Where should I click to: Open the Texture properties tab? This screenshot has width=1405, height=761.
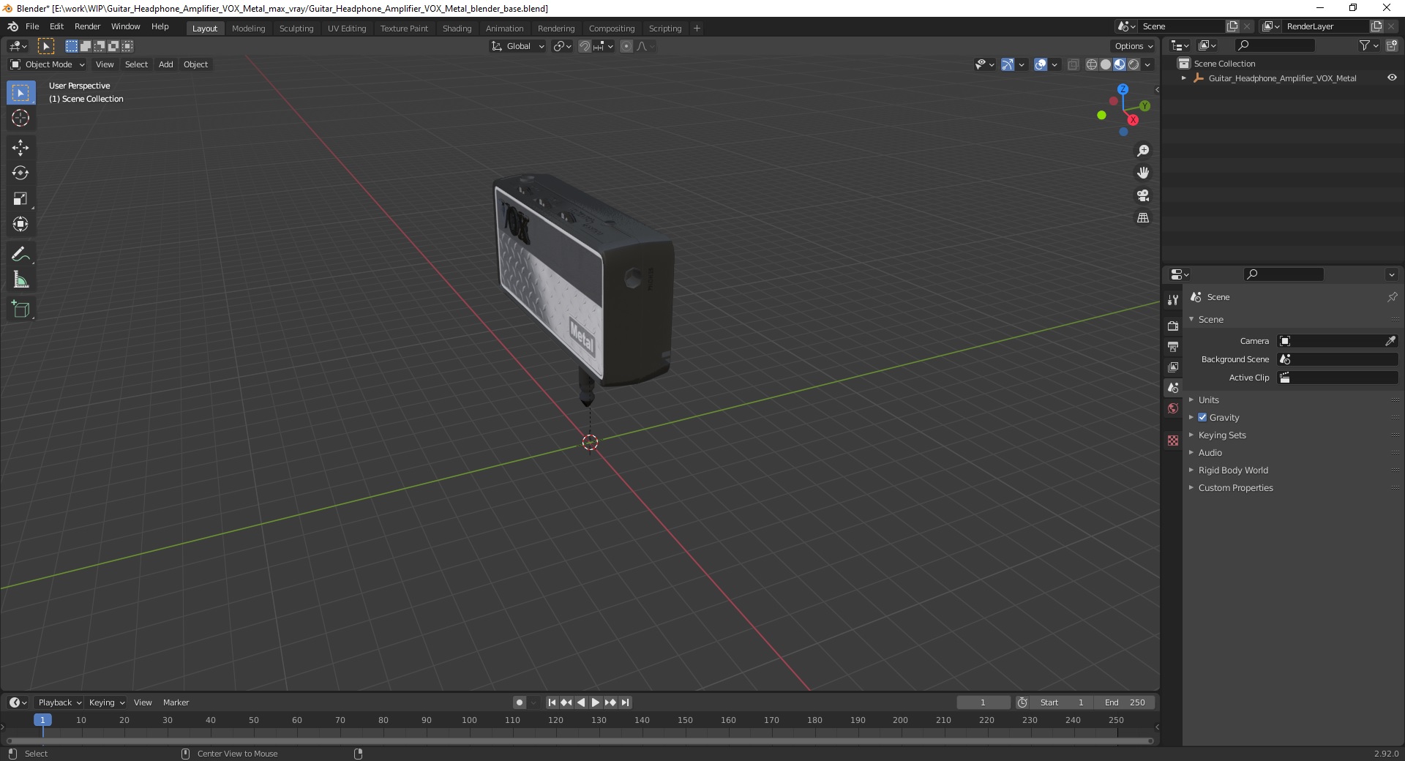[1173, 441]
